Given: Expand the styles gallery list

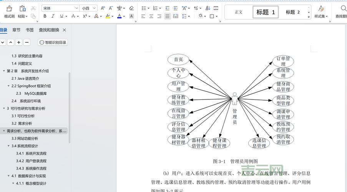Looking at the screenshot, I should (x=309, y=17).
